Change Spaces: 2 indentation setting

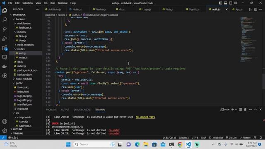184,137
